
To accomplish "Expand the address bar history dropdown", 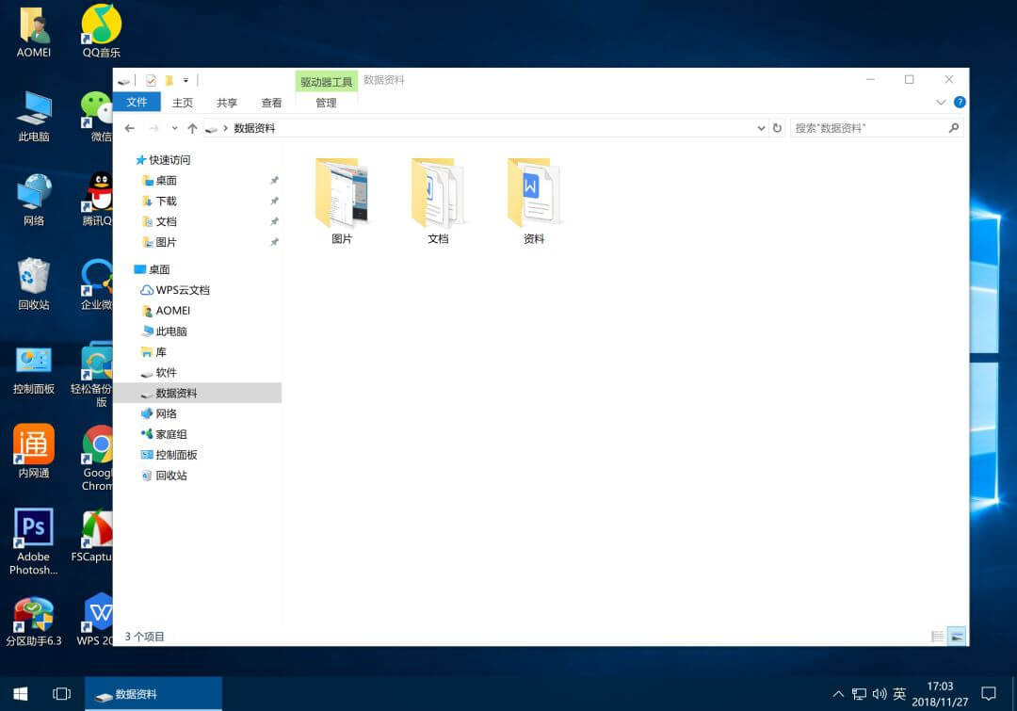I will coord(761,128).
